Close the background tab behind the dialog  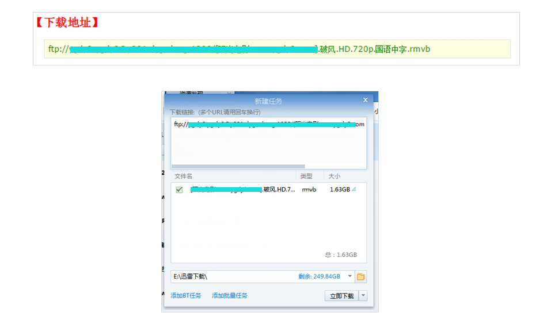pos(229,93)
